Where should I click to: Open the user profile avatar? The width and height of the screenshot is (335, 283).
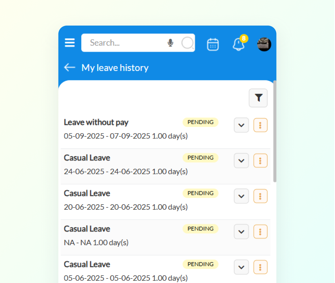264,44
